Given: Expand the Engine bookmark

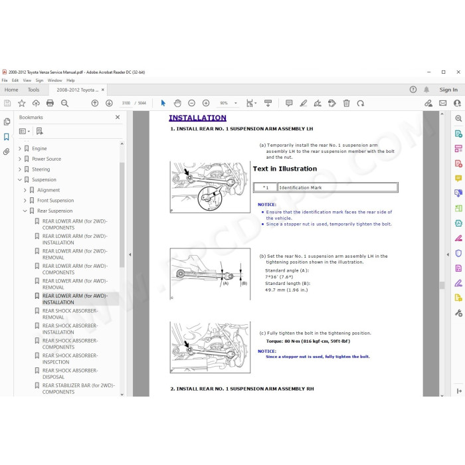Looking at the screenshot, I should pyautogui.click(x=20, y=148).
